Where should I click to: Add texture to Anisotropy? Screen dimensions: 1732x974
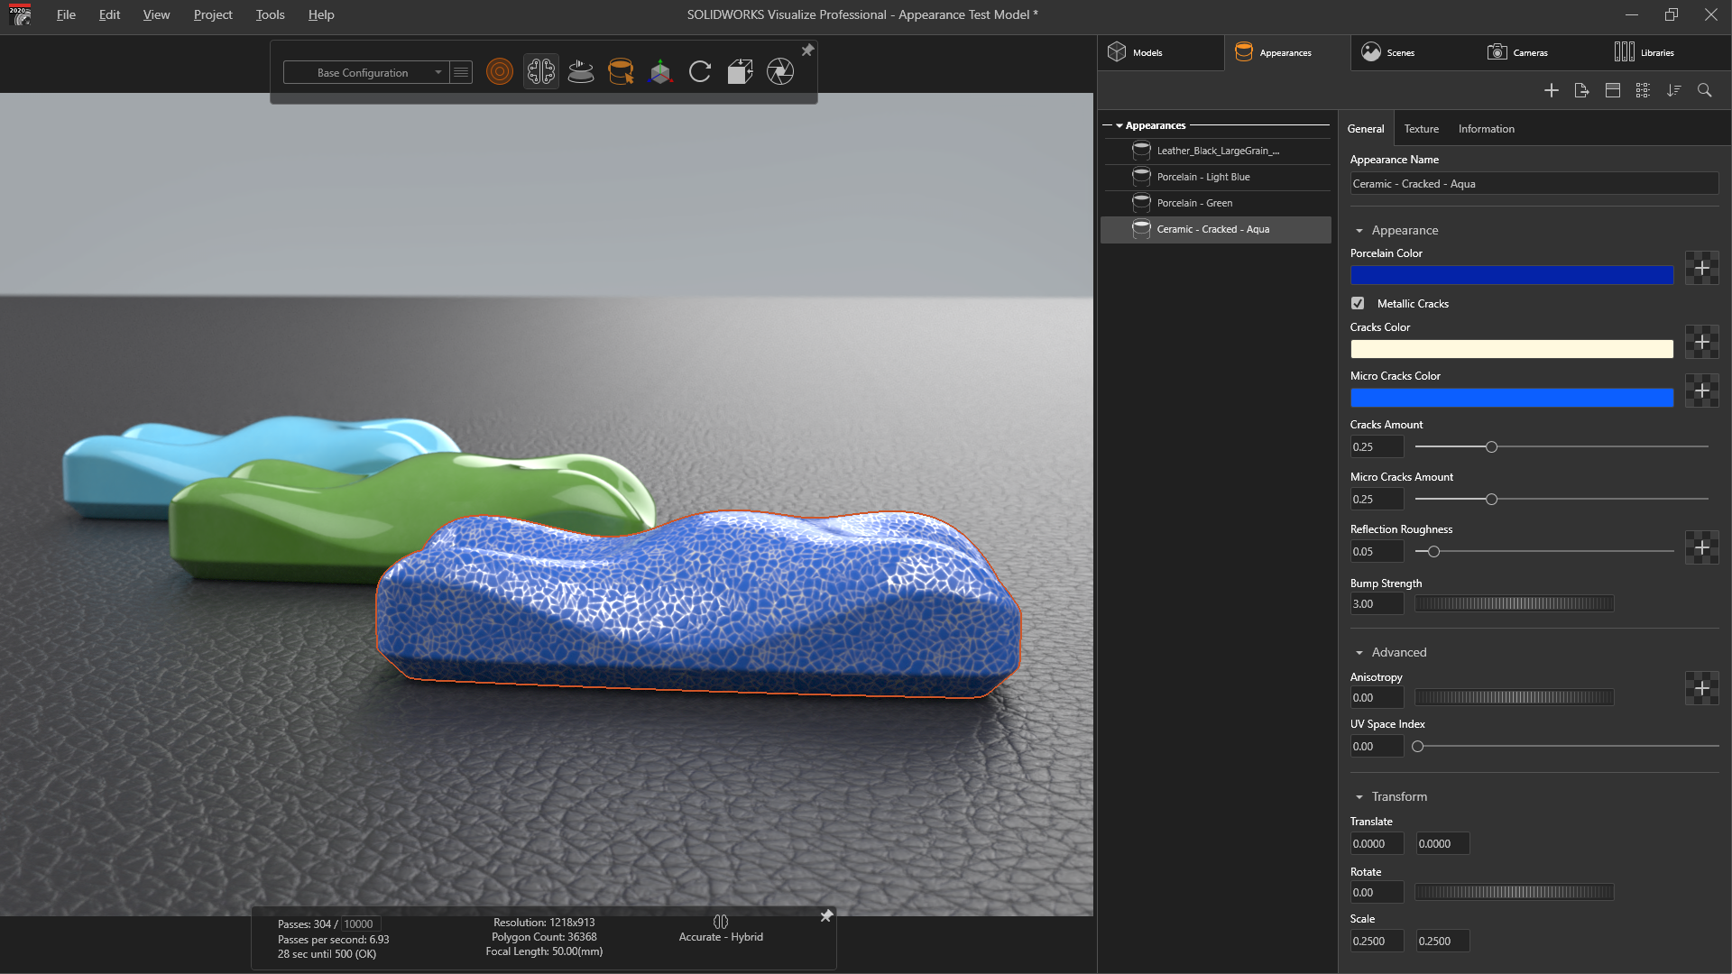[1701, 688]
